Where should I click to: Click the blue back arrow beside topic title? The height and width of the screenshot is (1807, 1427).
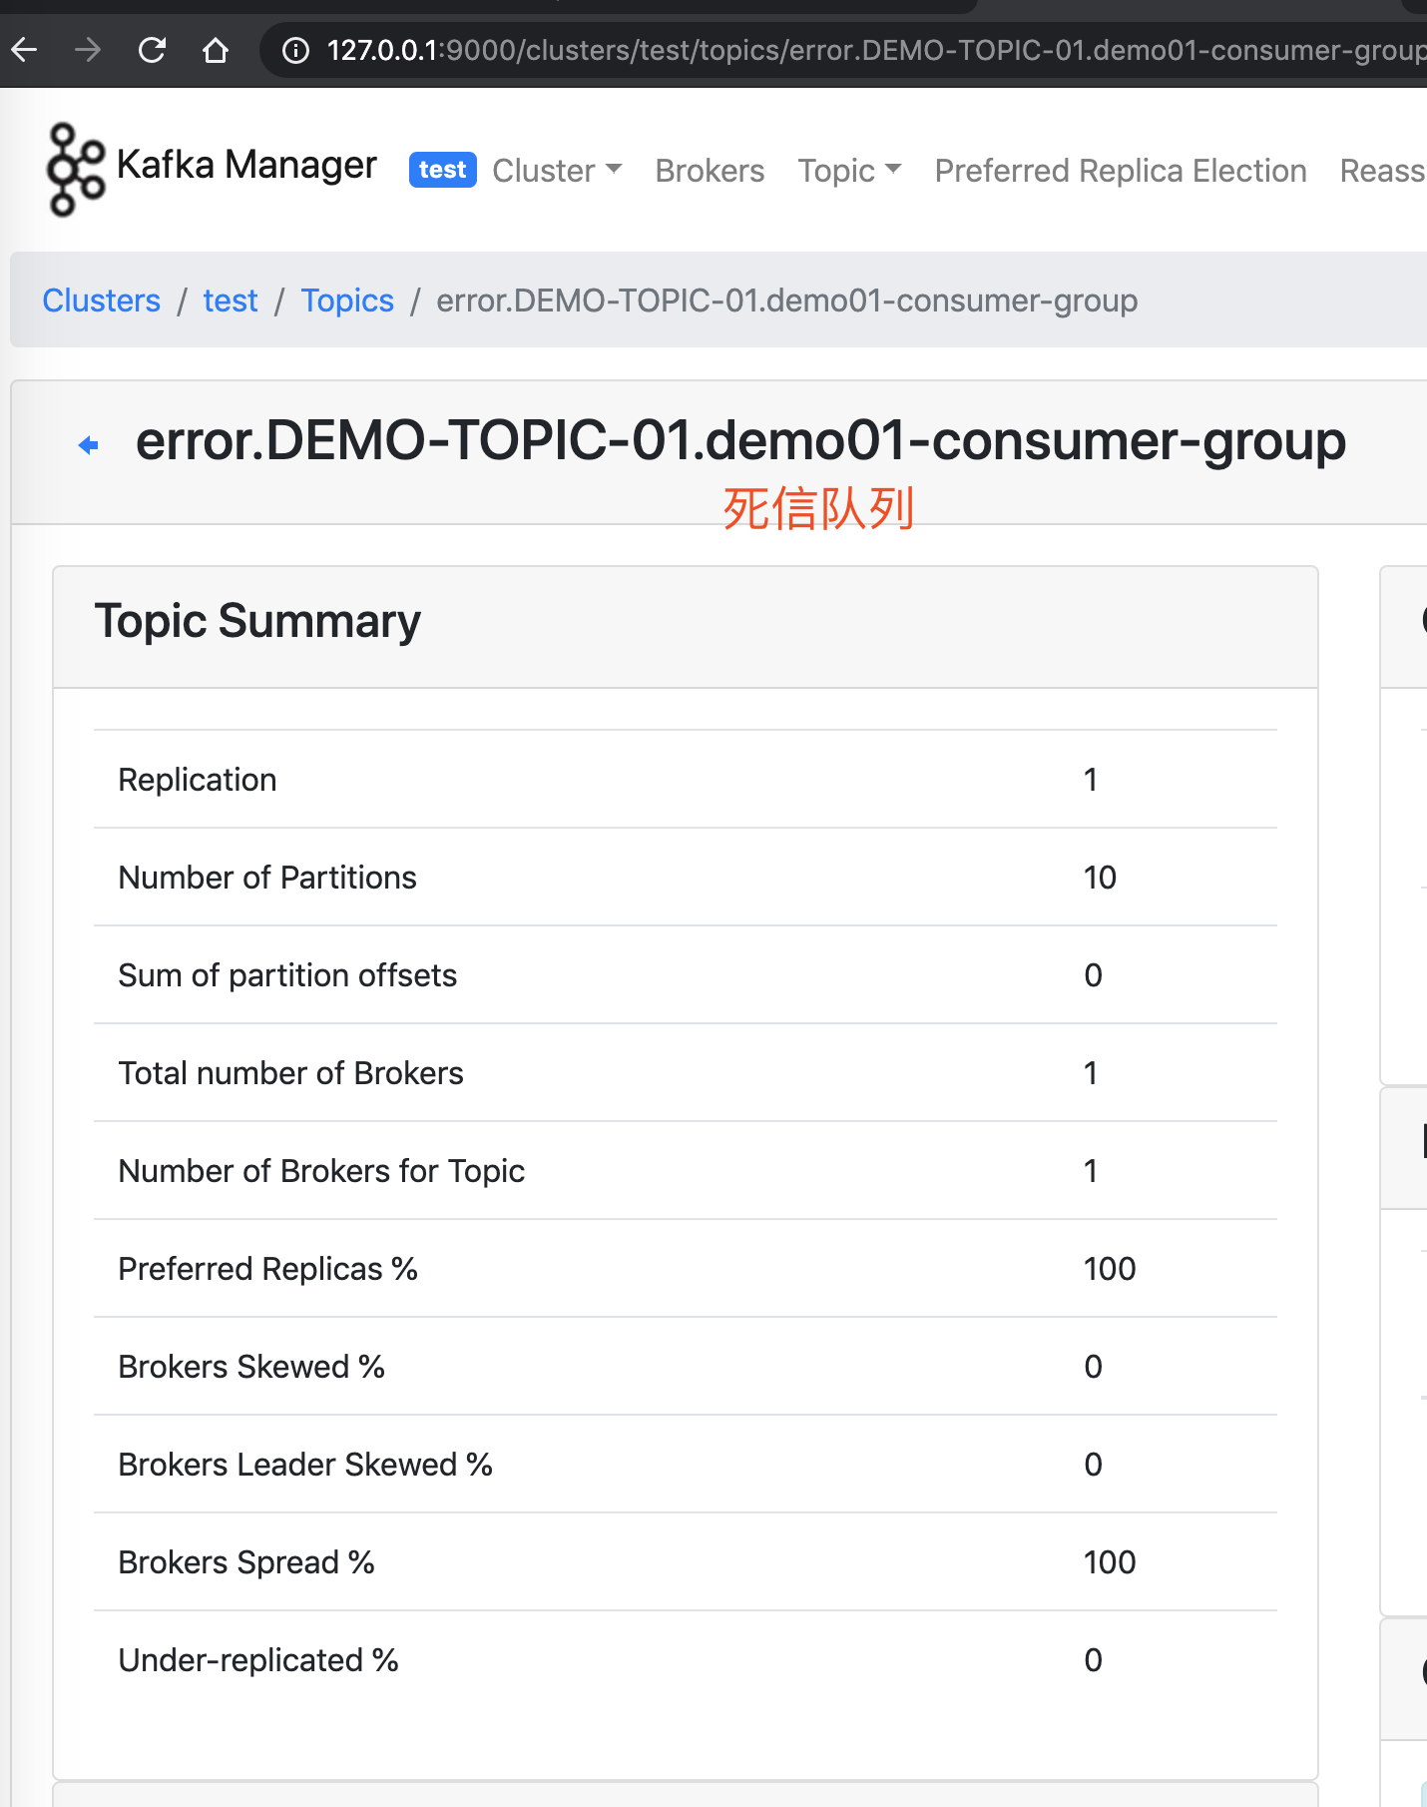89,445
